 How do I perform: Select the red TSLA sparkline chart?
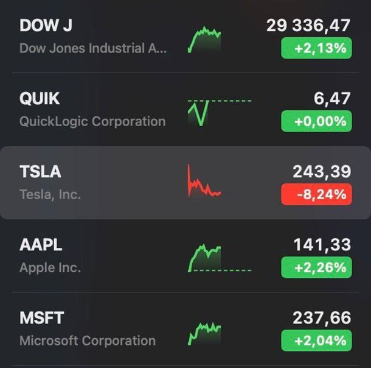tap(204, 182)
